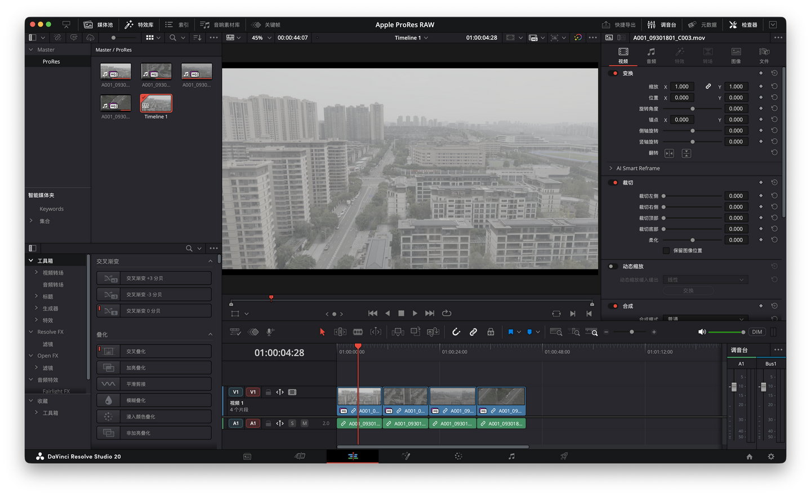
Task: Click the green volume slider
Action: point(726,332)
